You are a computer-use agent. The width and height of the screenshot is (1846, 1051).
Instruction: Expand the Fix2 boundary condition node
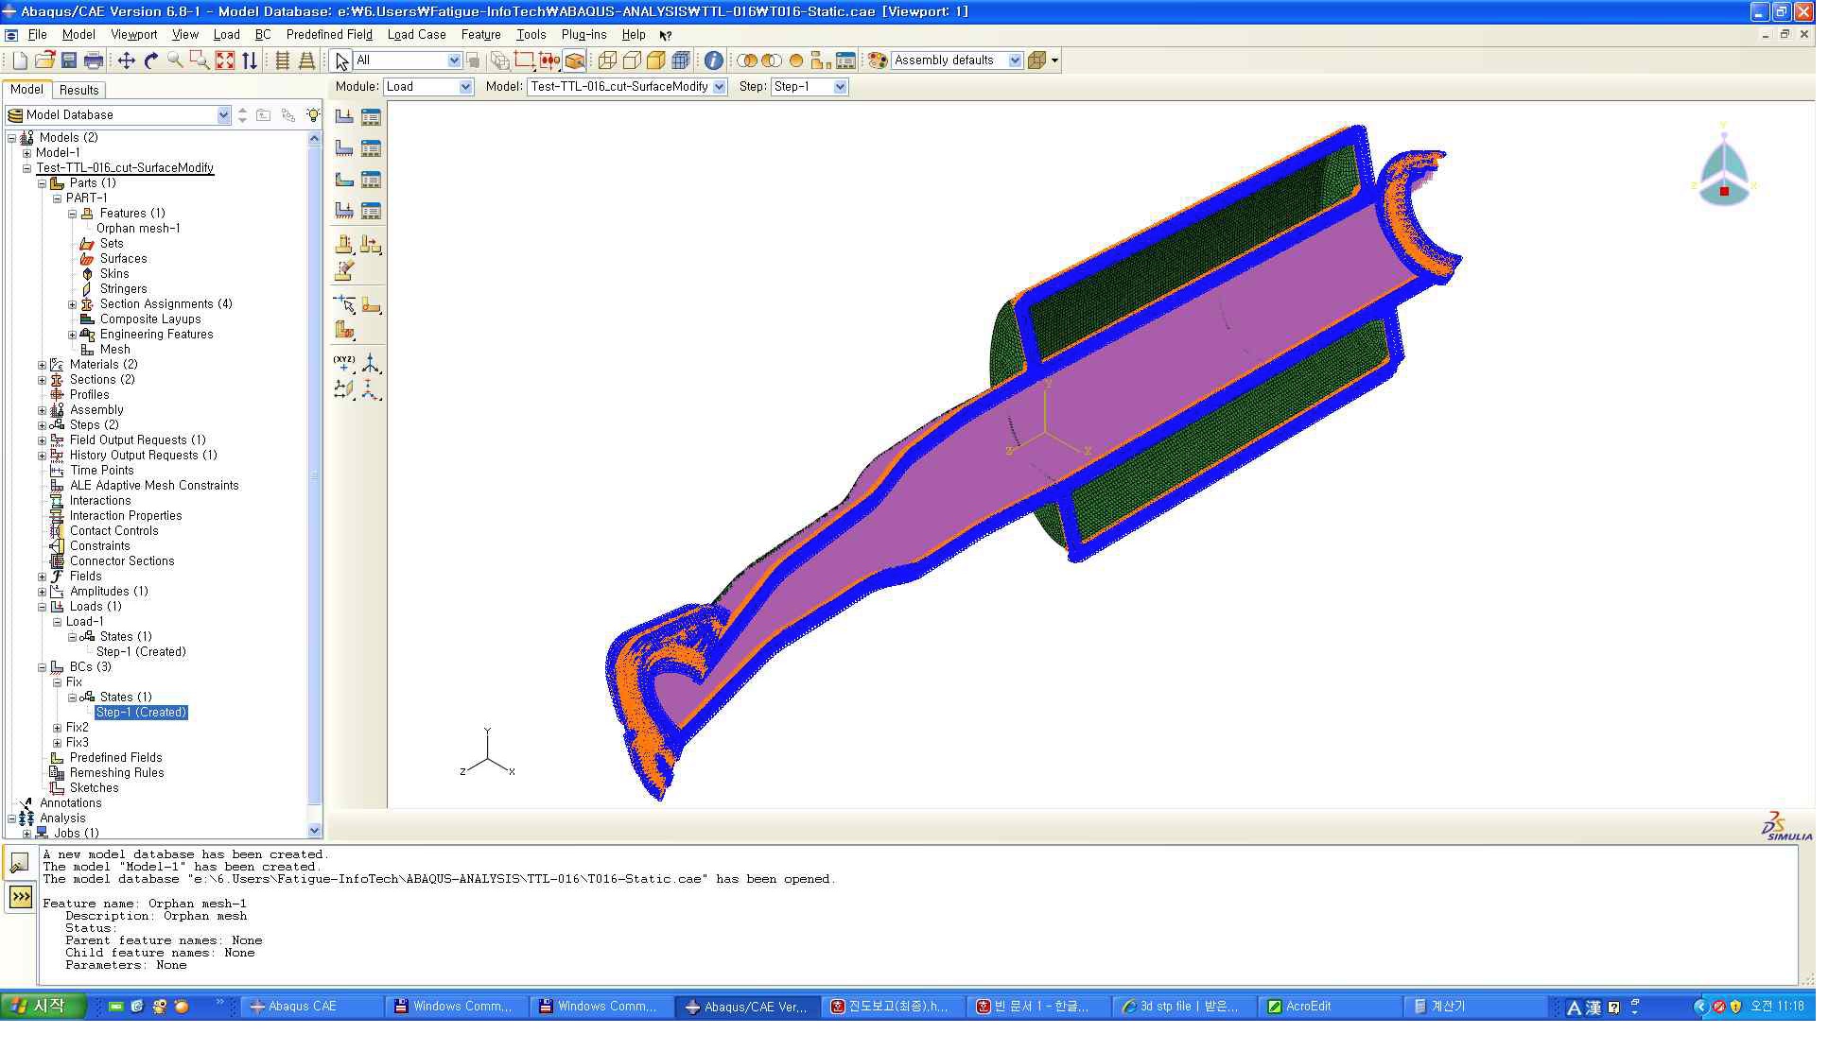pyautogui.click(x=57, y=728)
